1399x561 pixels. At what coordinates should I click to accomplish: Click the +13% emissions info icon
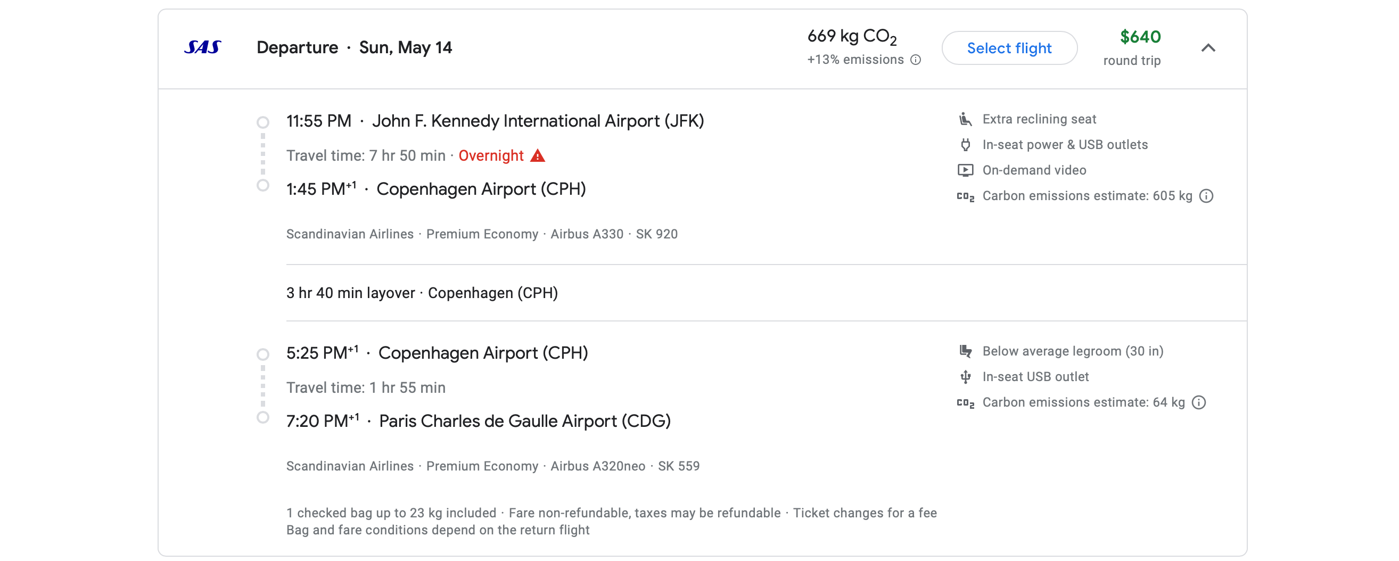pyautogui.click(x=916, y=60)
